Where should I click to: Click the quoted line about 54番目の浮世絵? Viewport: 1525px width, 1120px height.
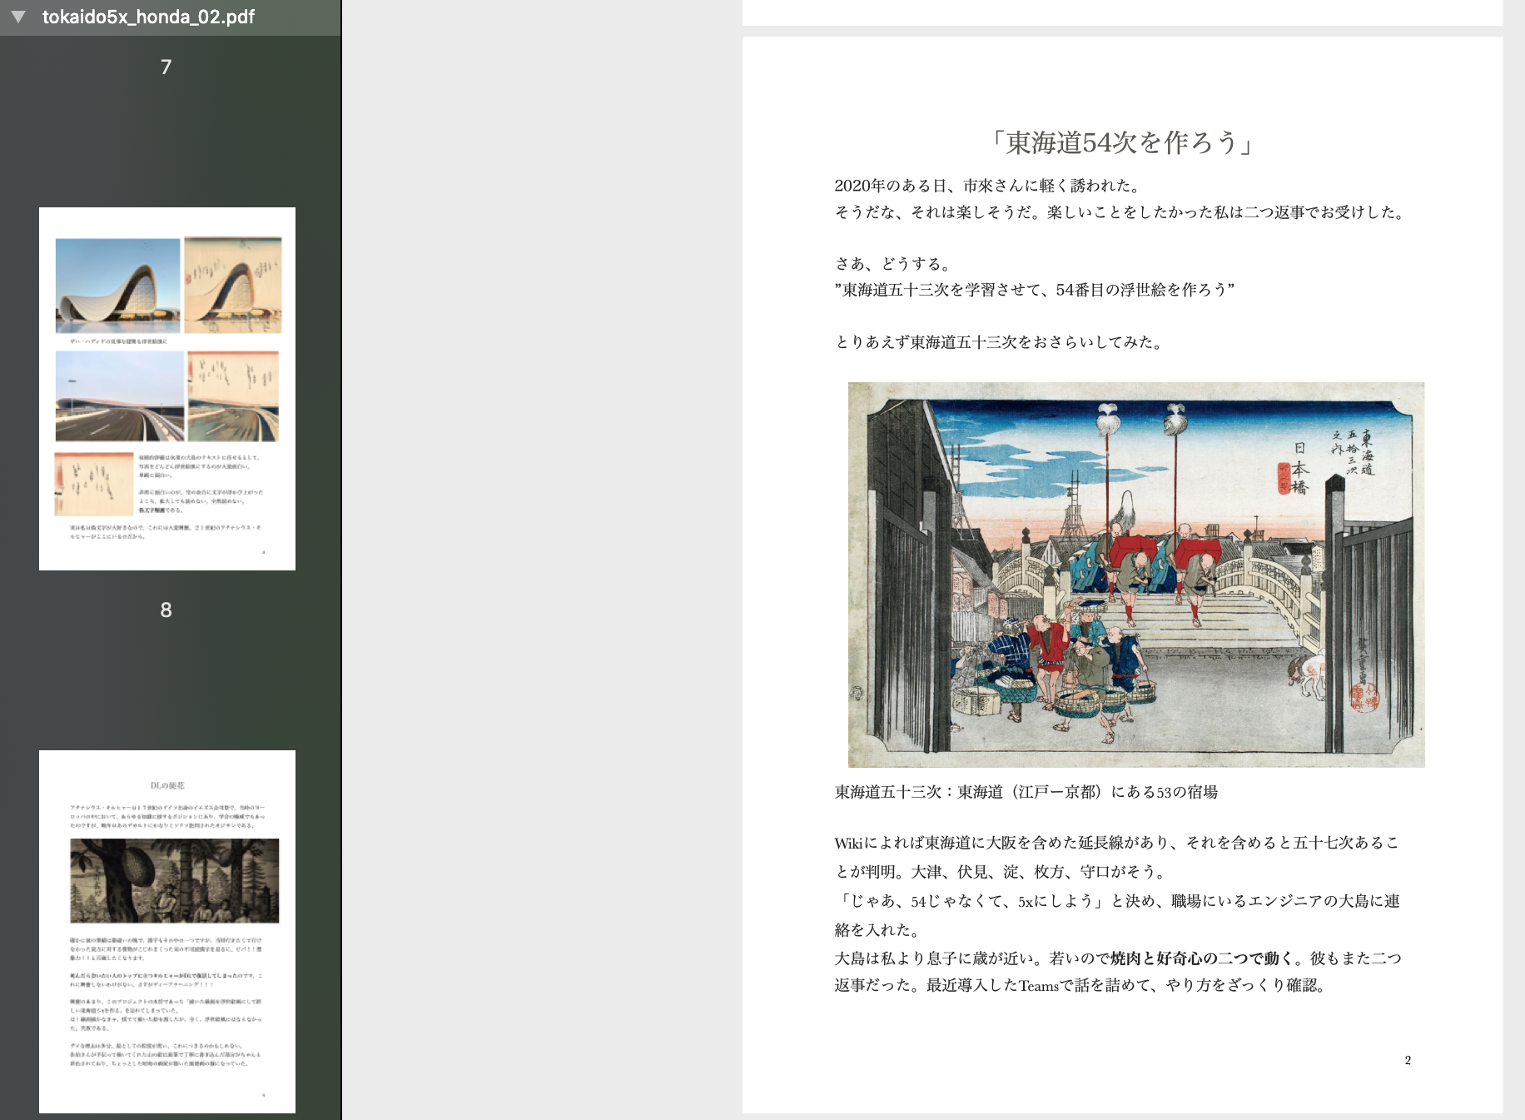[x=1035, y=290]
